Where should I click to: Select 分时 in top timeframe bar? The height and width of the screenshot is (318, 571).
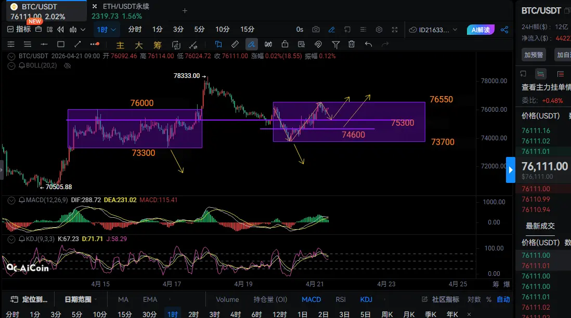(x=135, y=30)
